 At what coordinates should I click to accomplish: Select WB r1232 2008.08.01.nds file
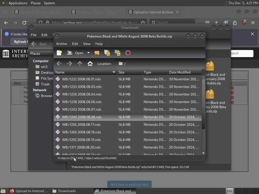tap(128, 79)
